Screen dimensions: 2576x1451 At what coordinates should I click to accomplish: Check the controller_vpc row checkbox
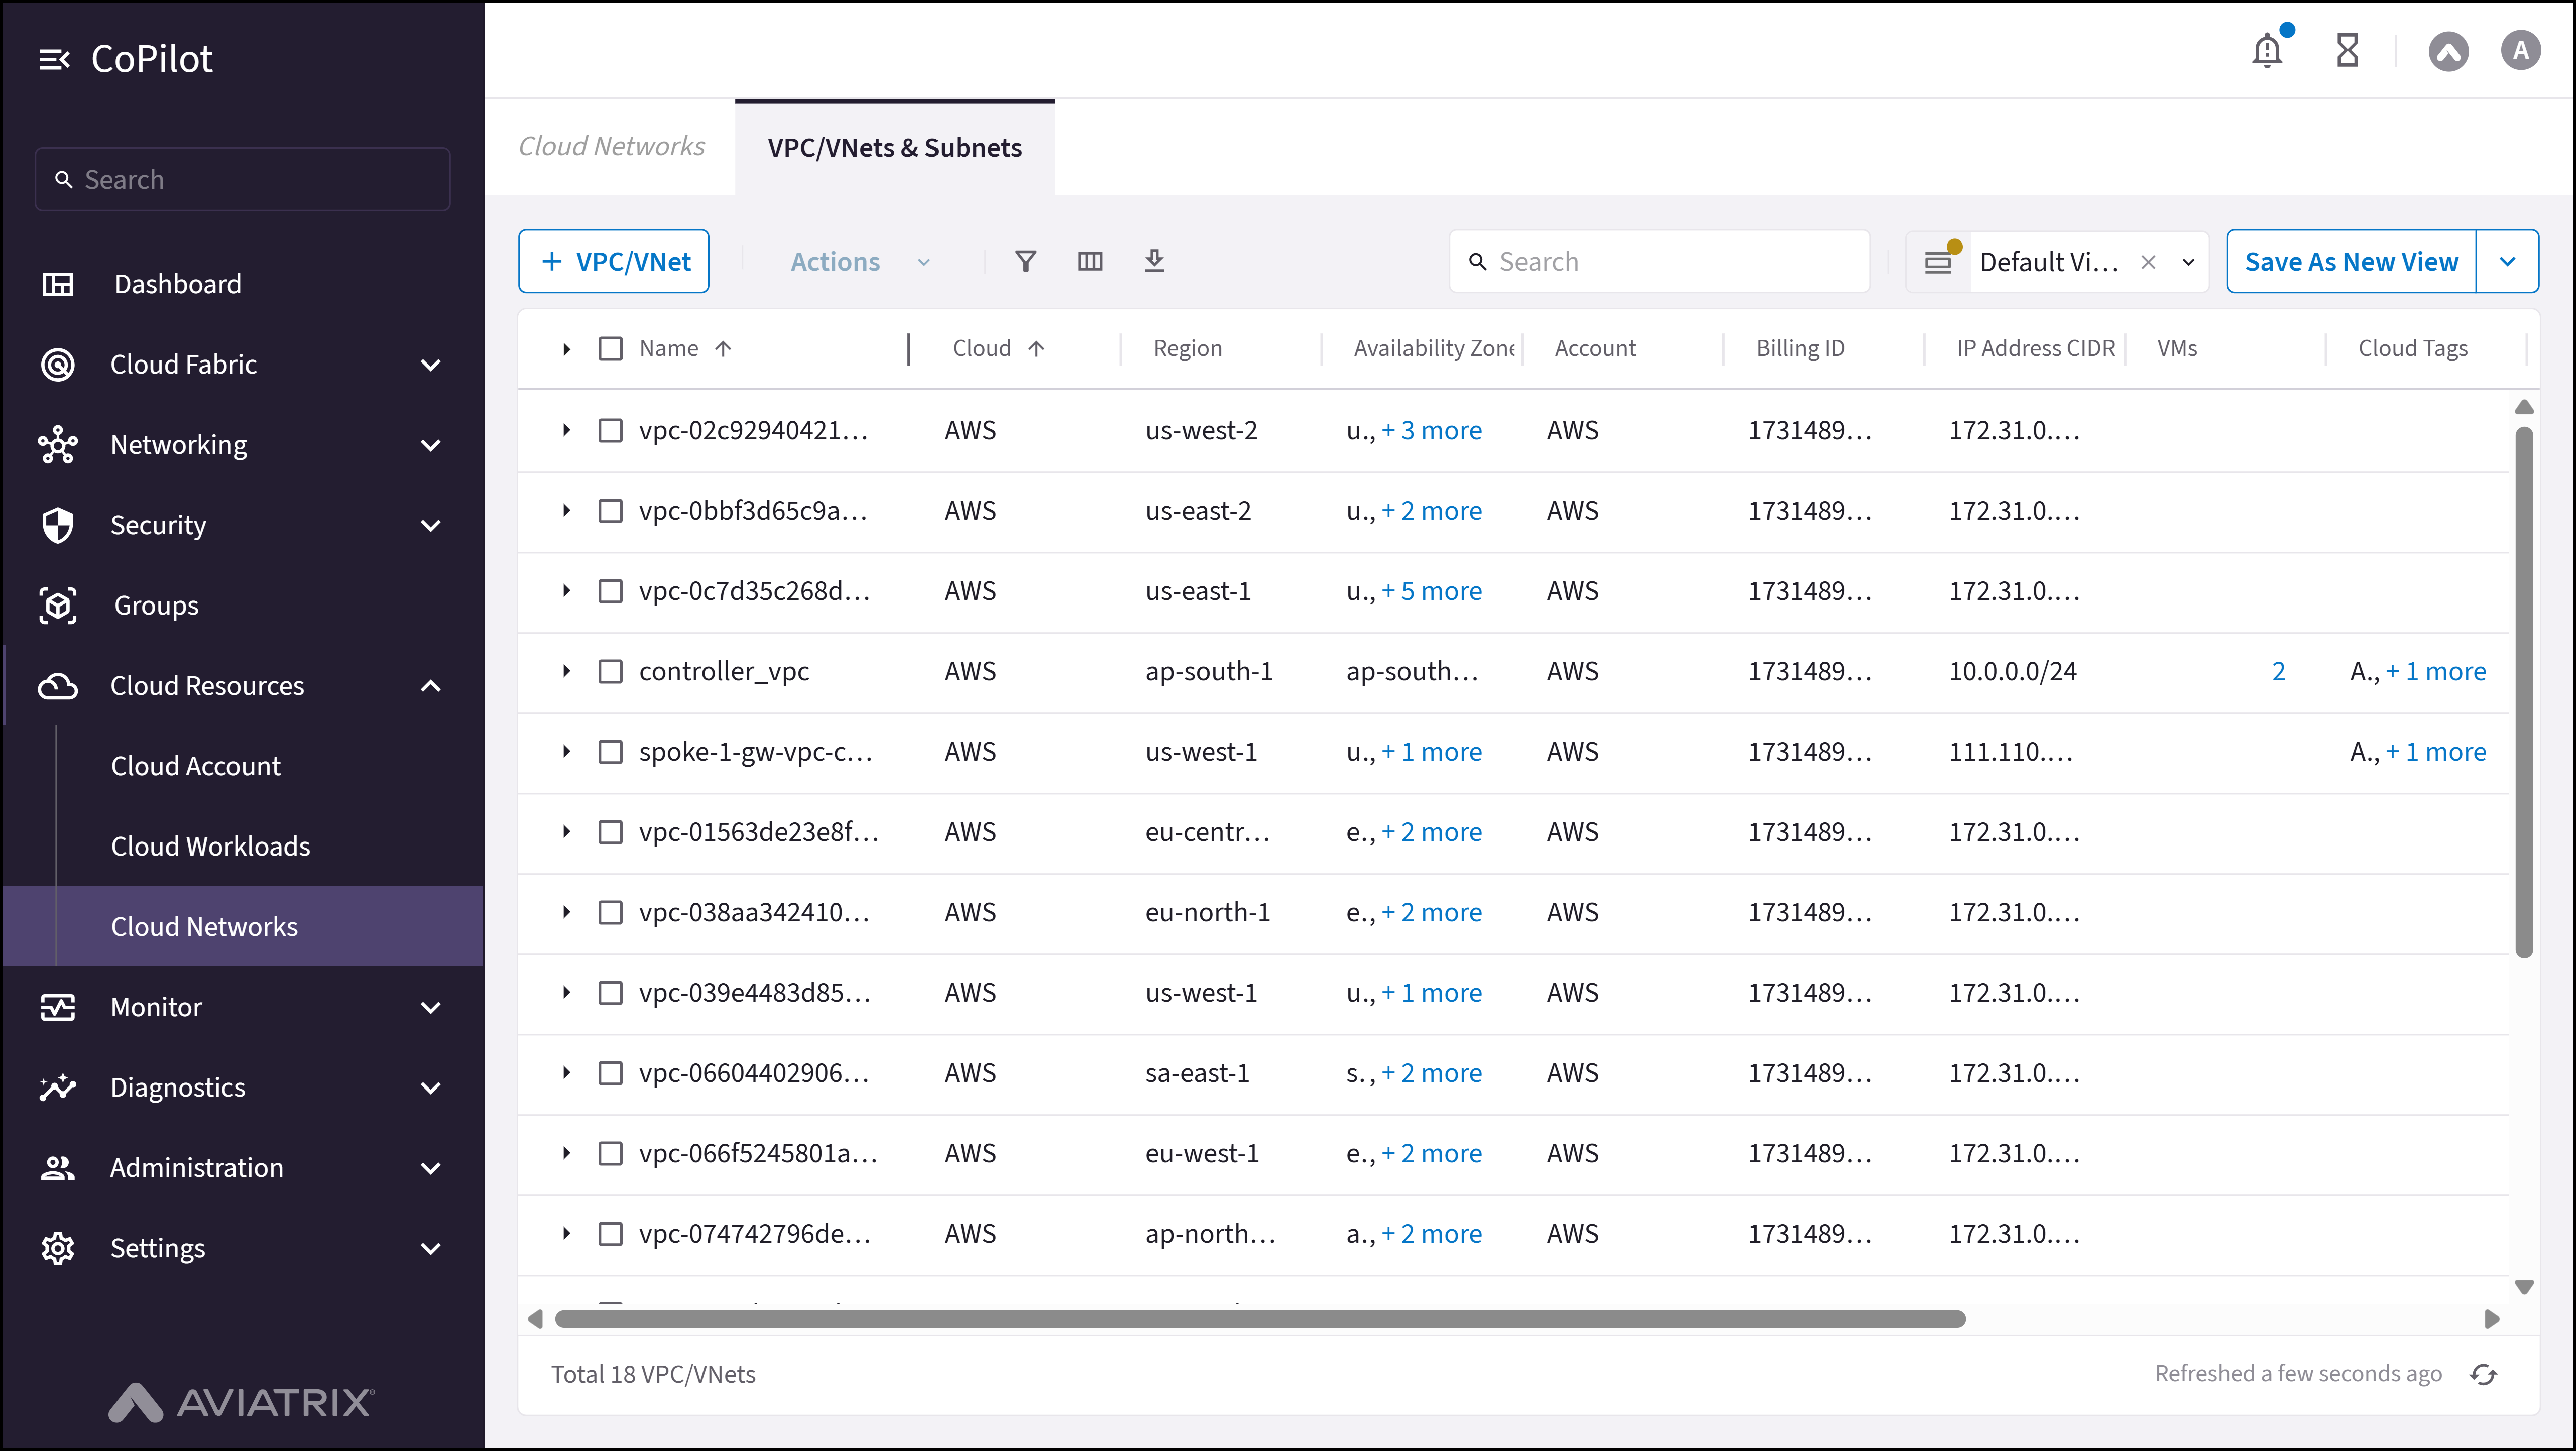pos(611,671)
